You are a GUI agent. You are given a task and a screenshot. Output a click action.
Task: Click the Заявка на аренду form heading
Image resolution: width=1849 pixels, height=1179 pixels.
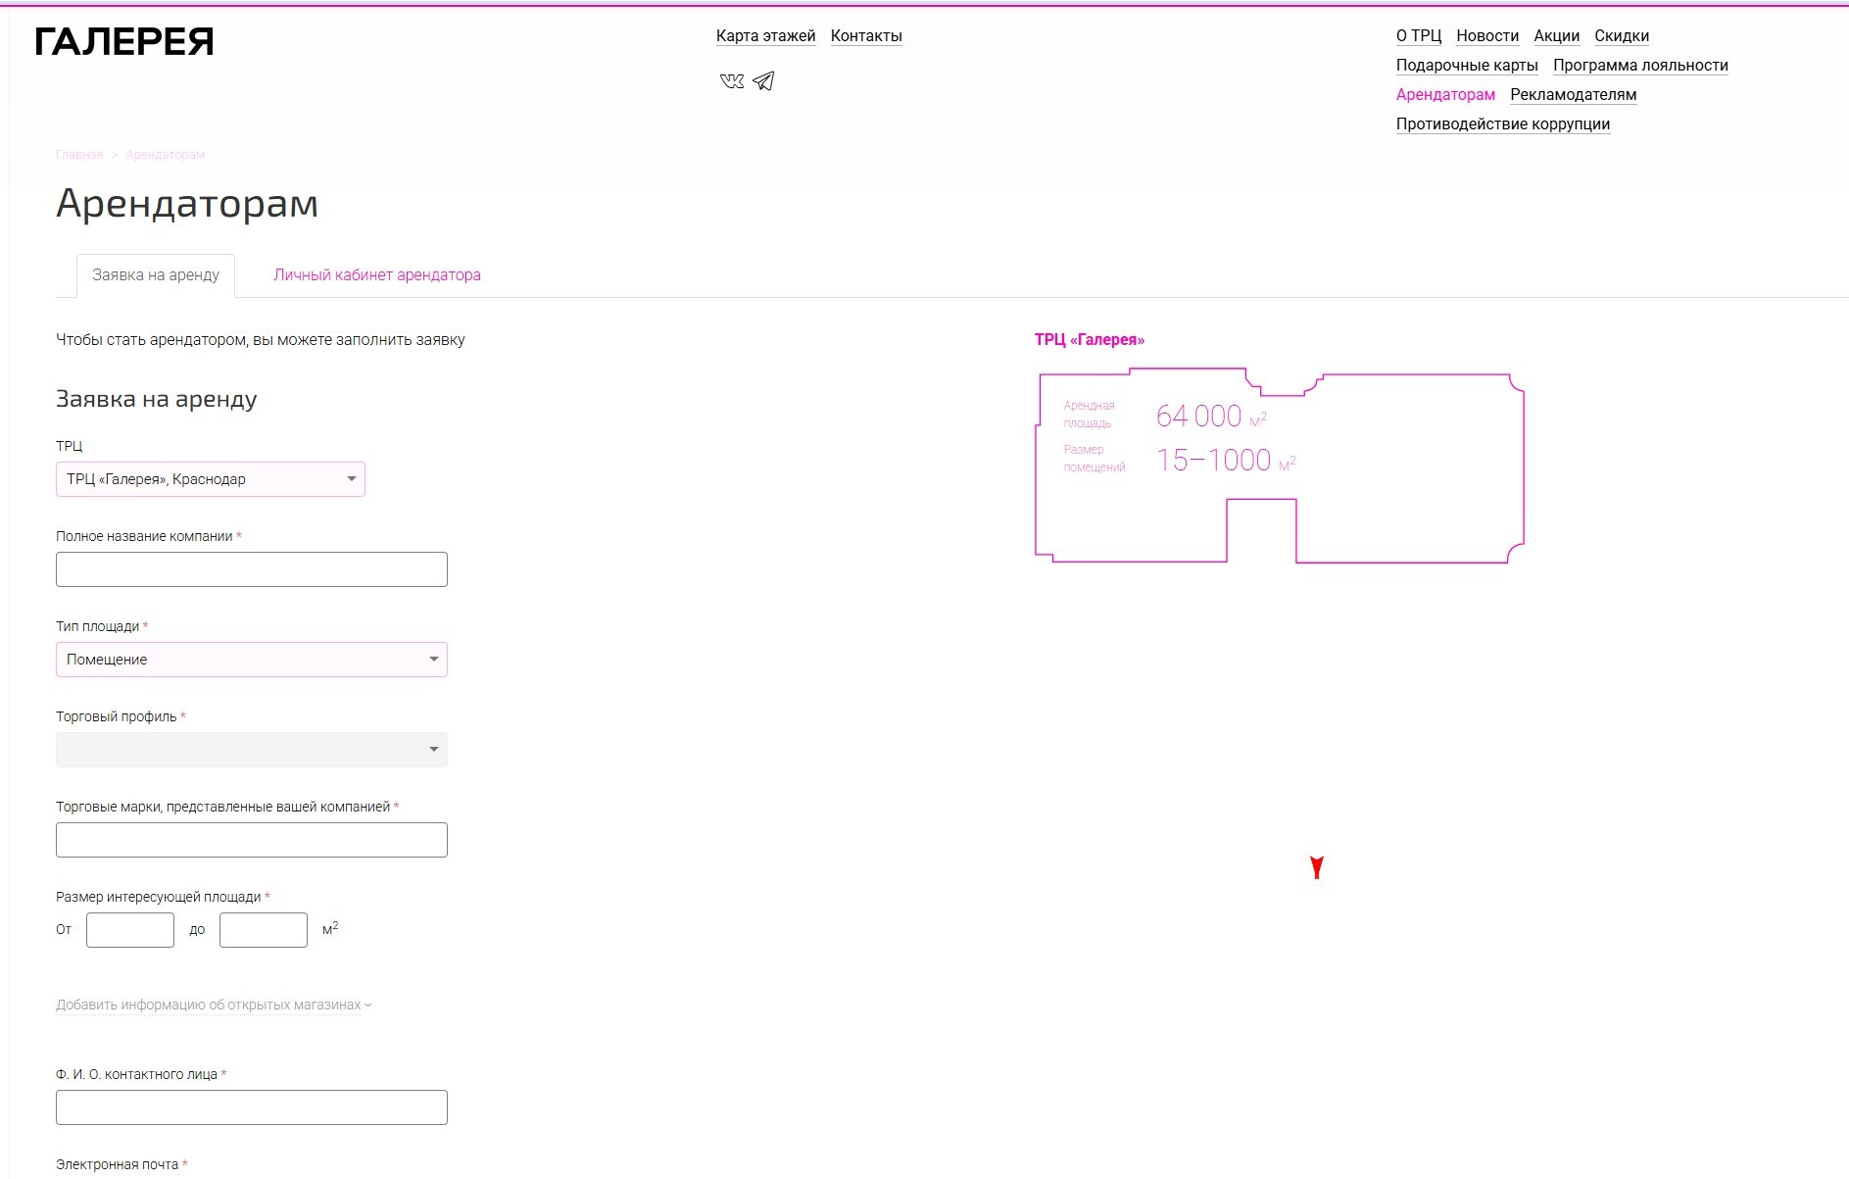point(157,399)
